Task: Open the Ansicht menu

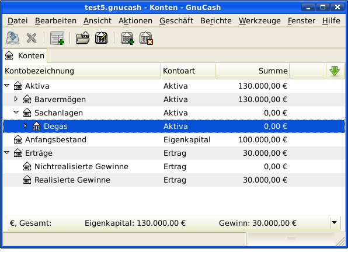Action: pyautogui.click(x=98, y=21)
